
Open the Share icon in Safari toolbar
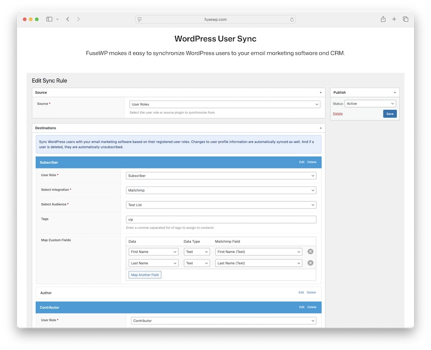[x=383, y=19]
